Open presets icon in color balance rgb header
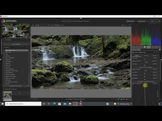162x121 pixels. (x=159, y=52)
